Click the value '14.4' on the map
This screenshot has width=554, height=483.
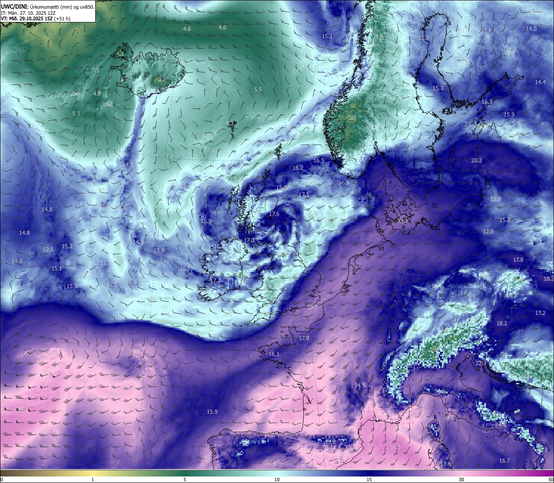click(540, 82)
